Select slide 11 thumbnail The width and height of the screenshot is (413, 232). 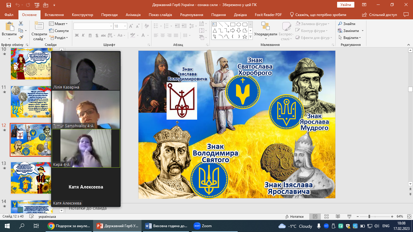(32, 102)
